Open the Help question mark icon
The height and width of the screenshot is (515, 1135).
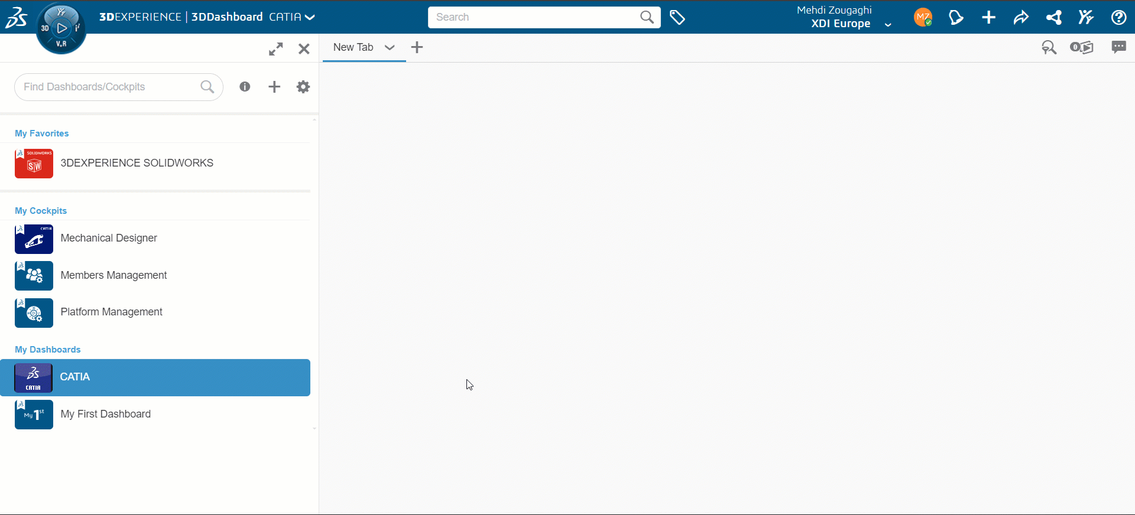(x=1118, y=18)
